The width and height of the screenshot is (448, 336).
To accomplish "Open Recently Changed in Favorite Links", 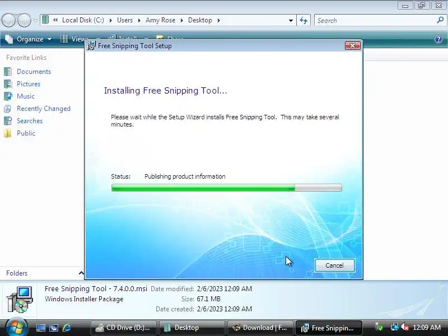I will pos(44,109).
